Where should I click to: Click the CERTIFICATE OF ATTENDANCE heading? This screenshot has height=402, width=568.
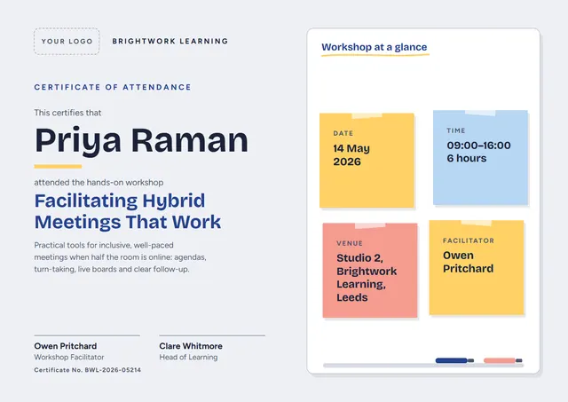pyautogui.click(x=113, y=87)
